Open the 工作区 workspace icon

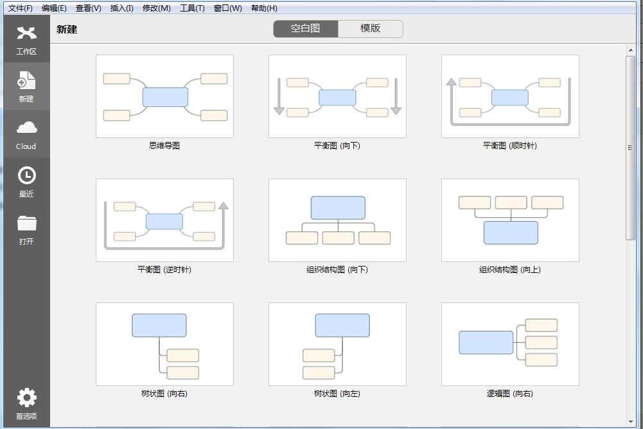(x=26, y=33)
